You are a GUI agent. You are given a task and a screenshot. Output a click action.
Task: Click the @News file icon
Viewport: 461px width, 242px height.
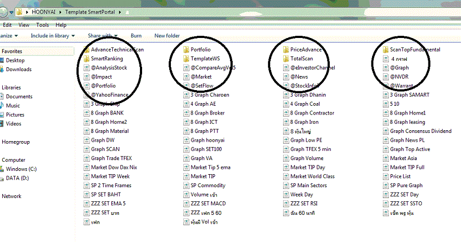tap(286, 77)
